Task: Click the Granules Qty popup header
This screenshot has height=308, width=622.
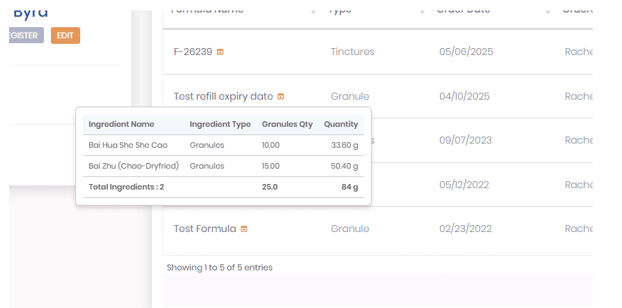Action: tap(287, 124)
